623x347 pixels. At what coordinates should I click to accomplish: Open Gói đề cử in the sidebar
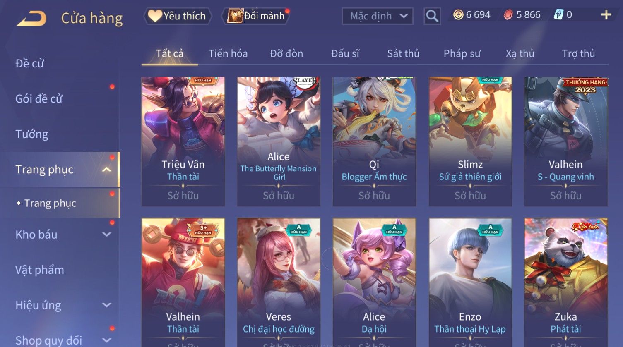[39, 99]
